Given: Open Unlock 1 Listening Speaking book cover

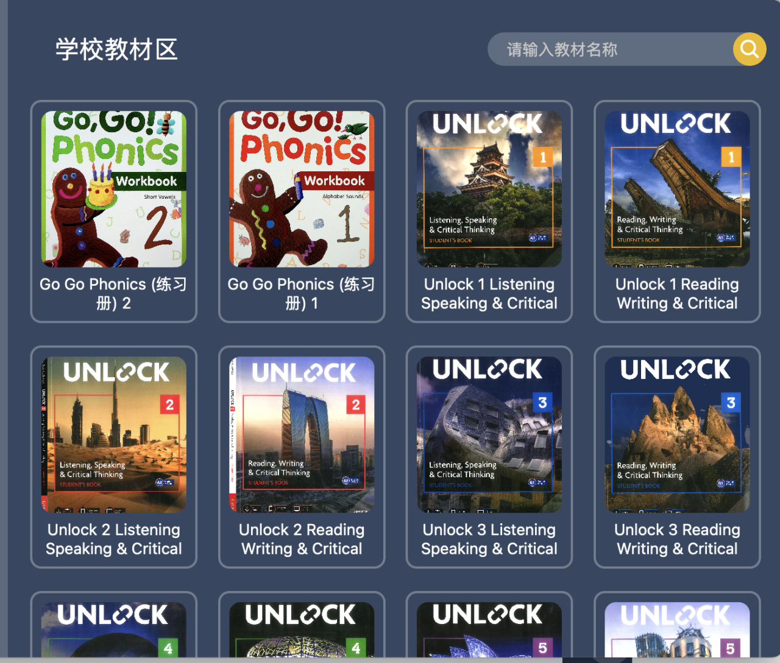Looking at the screenshot, I should (489, 189).
